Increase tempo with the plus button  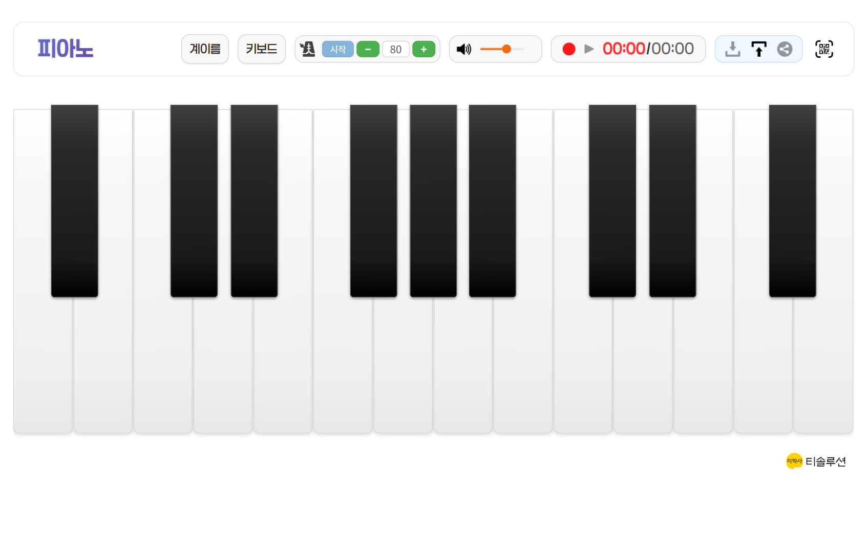pos(424,49)
